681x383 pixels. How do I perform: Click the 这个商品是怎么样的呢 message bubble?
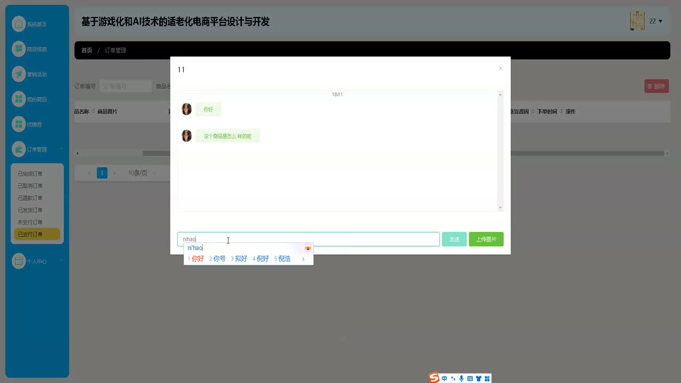click(x=228, y=136)
